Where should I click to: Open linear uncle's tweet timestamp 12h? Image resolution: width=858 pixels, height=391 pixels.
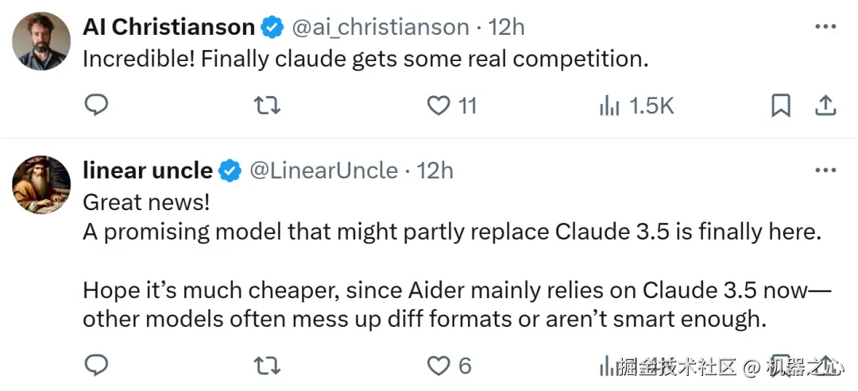coord(435,171)
